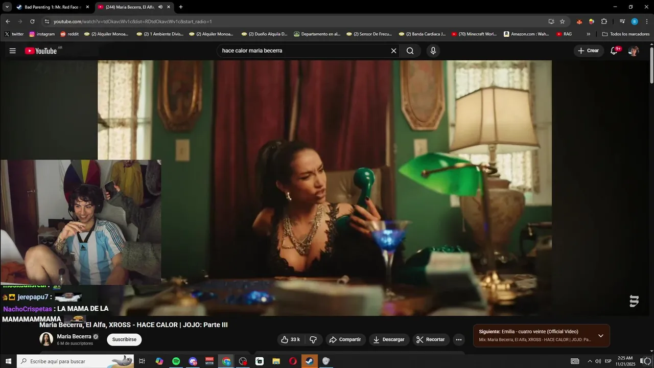Open the Departamento en al... bookmark
654x368 pixels.
coord(317,34)
